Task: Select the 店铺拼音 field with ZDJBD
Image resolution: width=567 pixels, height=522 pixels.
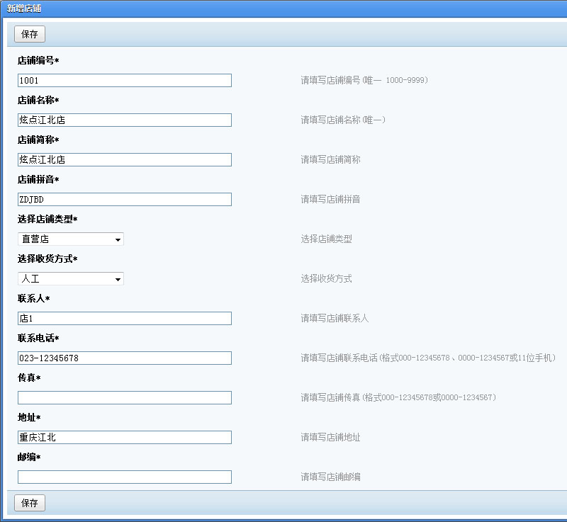Action: [x=125, y=200]
